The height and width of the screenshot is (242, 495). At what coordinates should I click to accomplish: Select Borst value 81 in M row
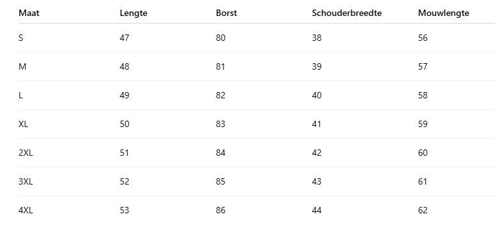(x=220, y=66)
